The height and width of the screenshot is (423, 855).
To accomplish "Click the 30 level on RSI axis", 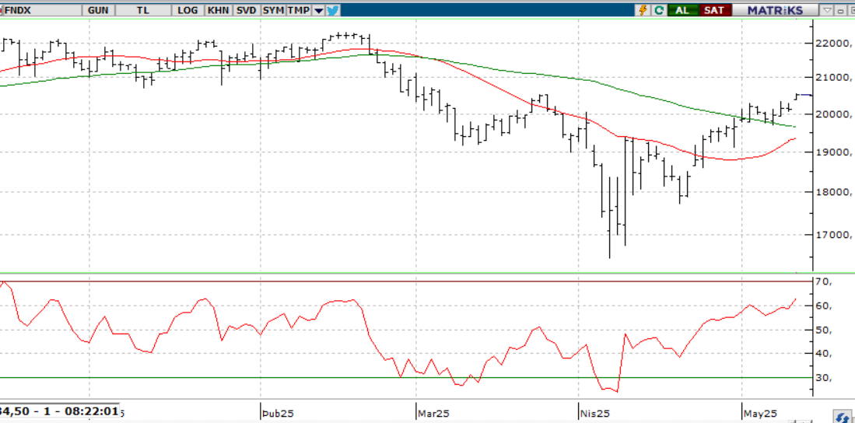I will pyautogui.click(x=824, y=378).
